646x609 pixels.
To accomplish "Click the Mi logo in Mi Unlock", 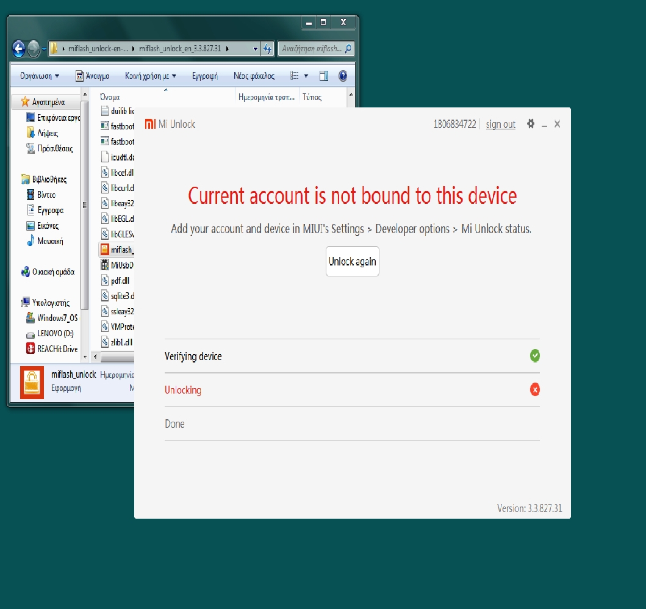I will pyautogui.click(x=151, y=124).
